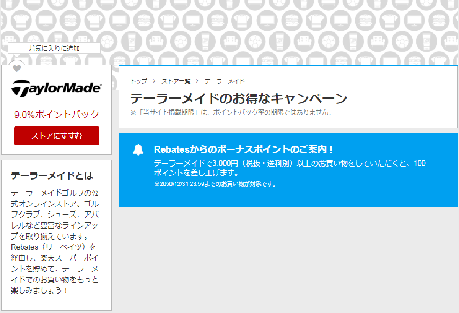Screen dimensions: 459x313
Task: Select the テーラーメイド breadcrumb item
Action: coord(225,81)
